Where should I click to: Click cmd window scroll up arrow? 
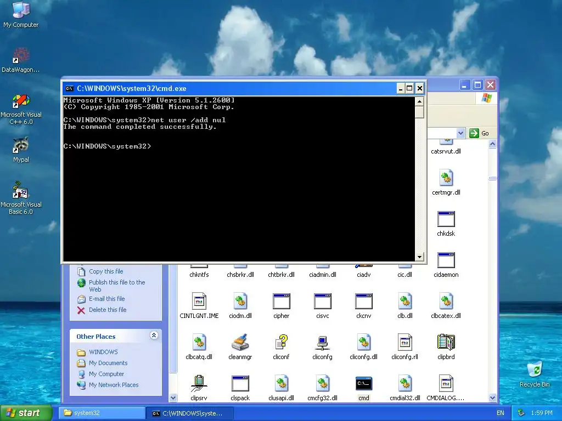coord(419,101)
